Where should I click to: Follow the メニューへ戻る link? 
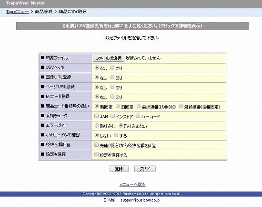point(132,185)
